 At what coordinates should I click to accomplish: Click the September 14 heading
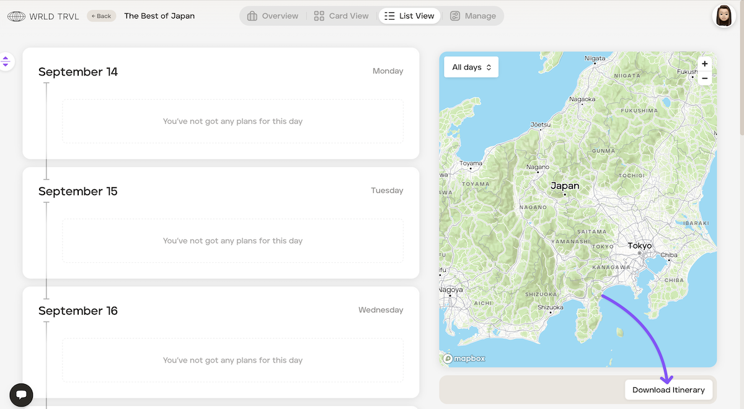[78, 72]
